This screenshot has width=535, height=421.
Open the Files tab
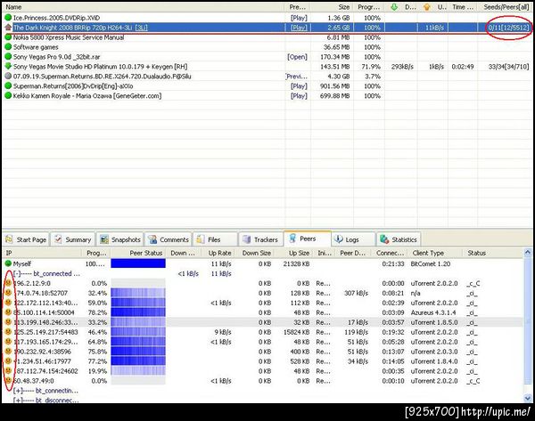coord(215,239)
